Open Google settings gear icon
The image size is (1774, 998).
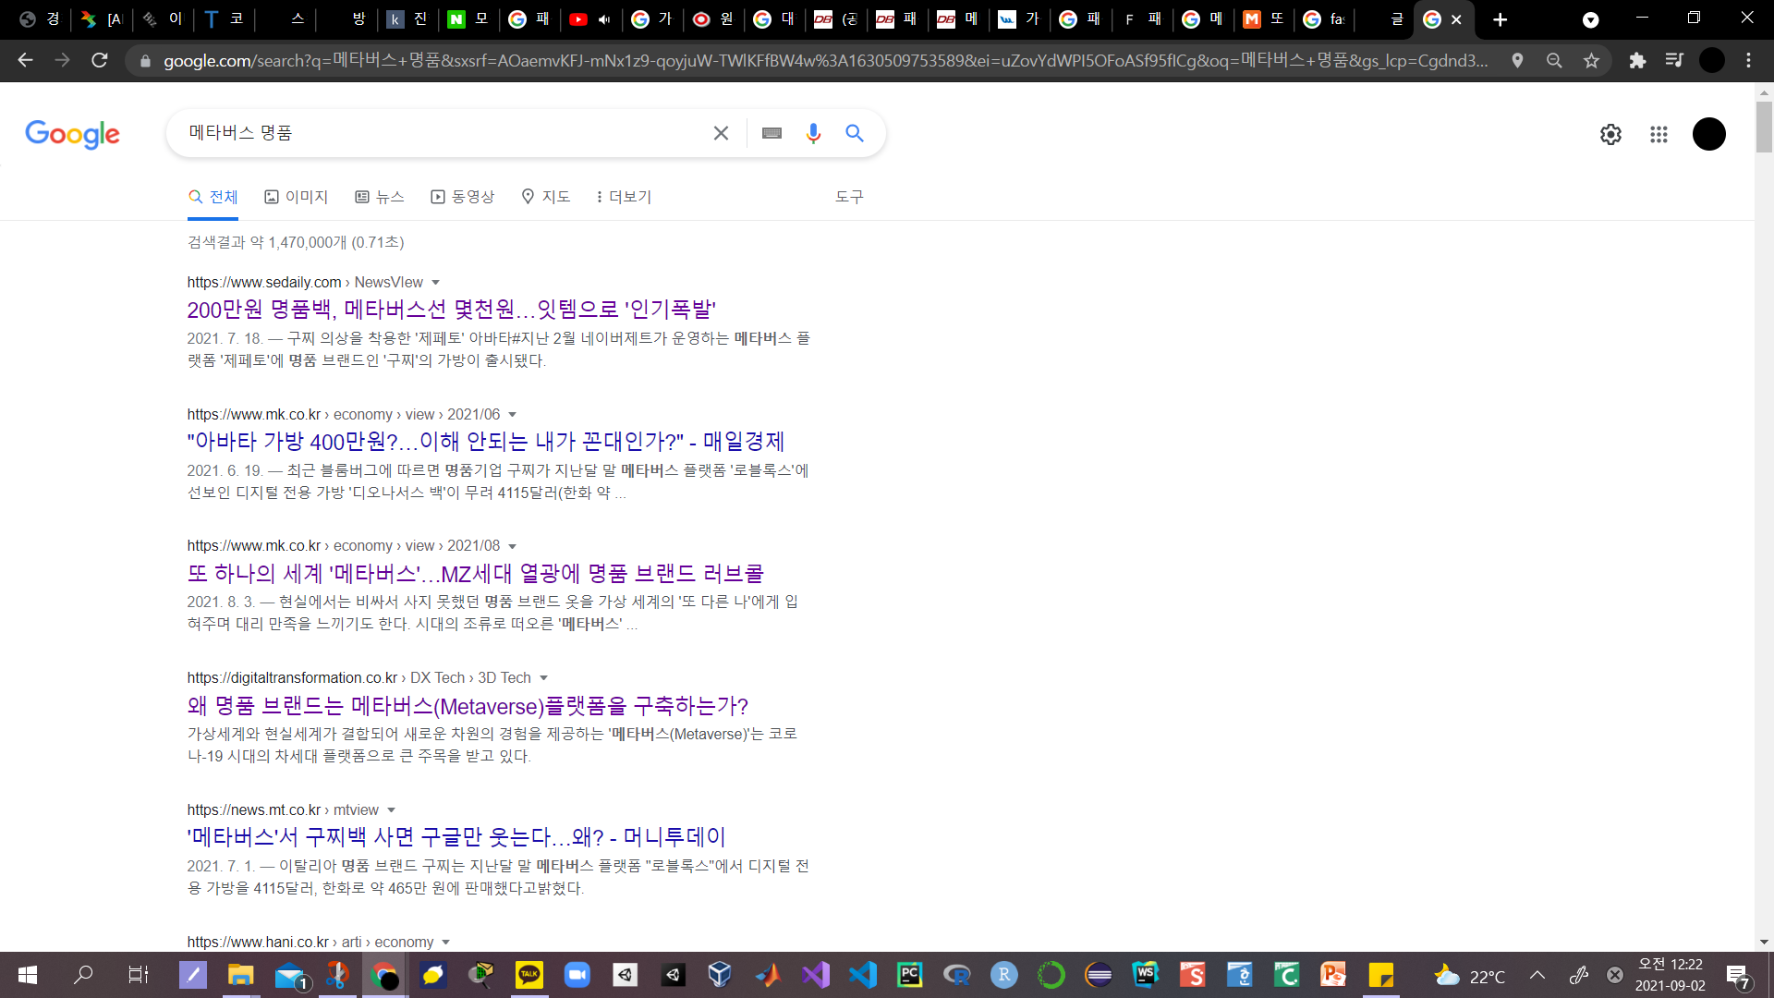[1610, 134]
